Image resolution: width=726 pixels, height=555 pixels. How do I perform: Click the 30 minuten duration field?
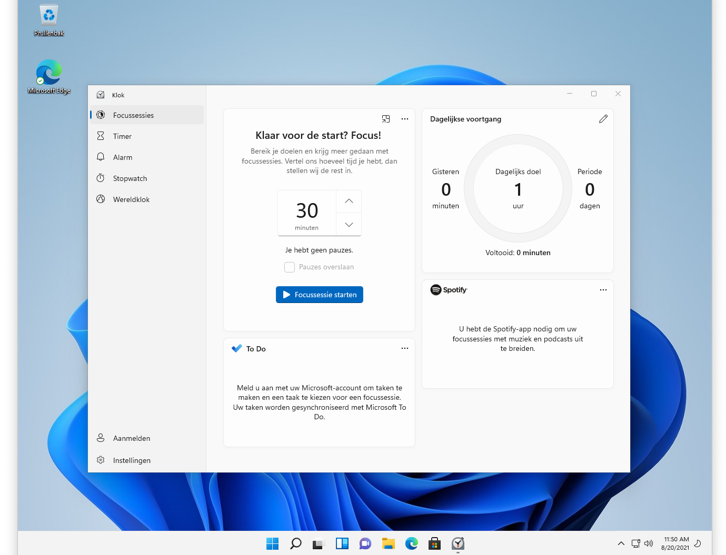pyautogui.click(x=307, y=213)
